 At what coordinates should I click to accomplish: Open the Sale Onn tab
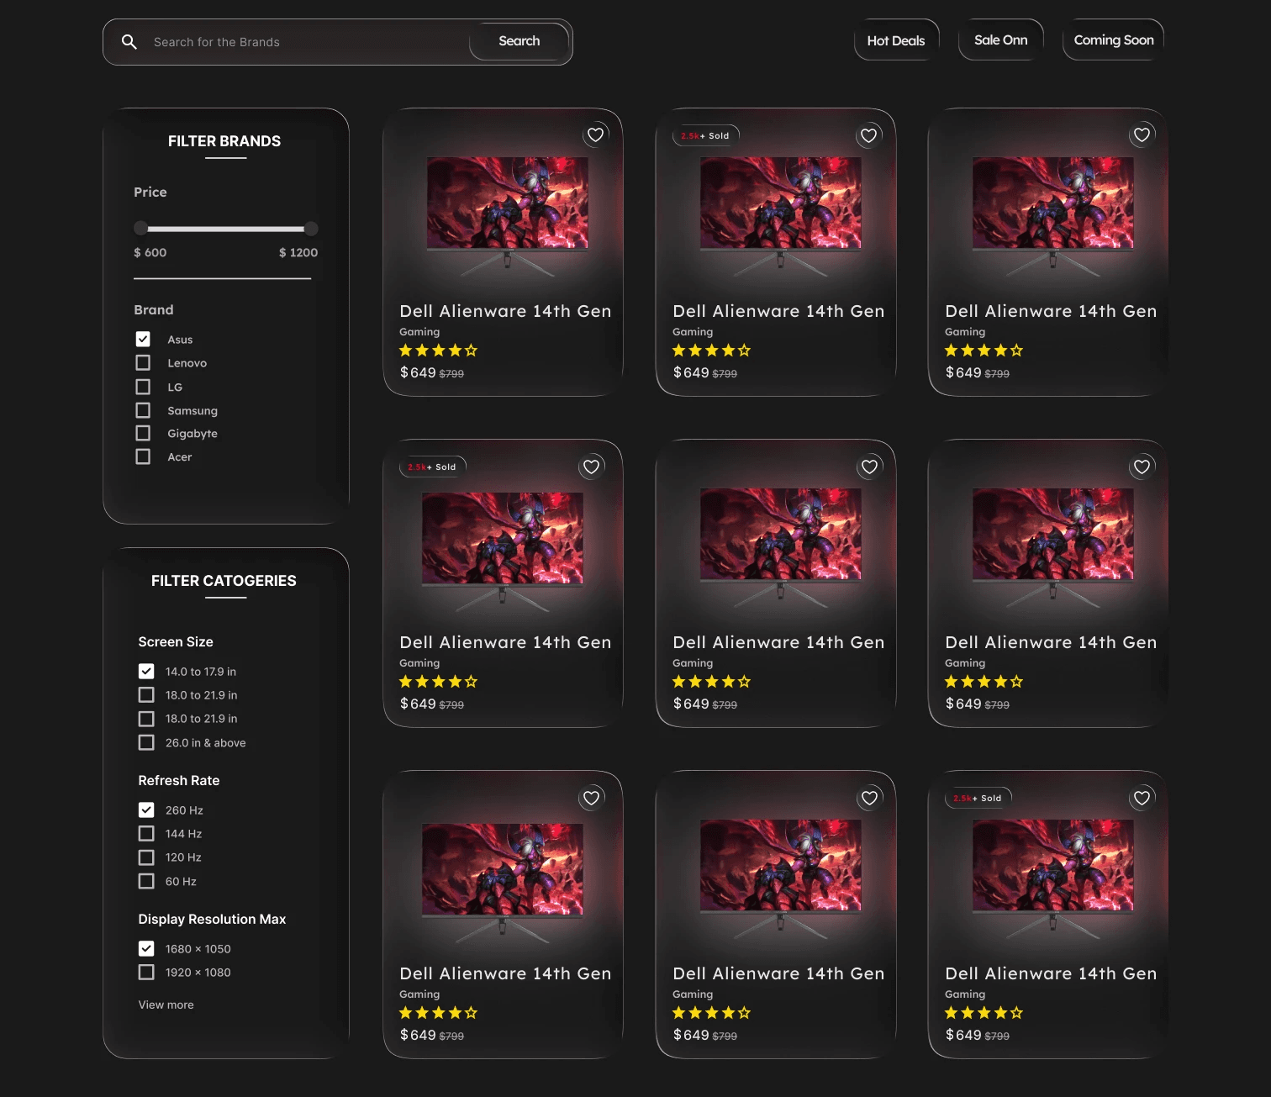1000,40
